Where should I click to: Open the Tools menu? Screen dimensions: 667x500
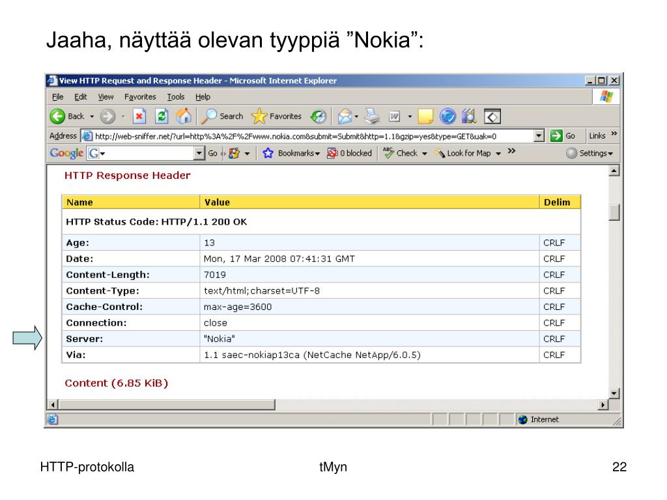(x=176, y=97)
